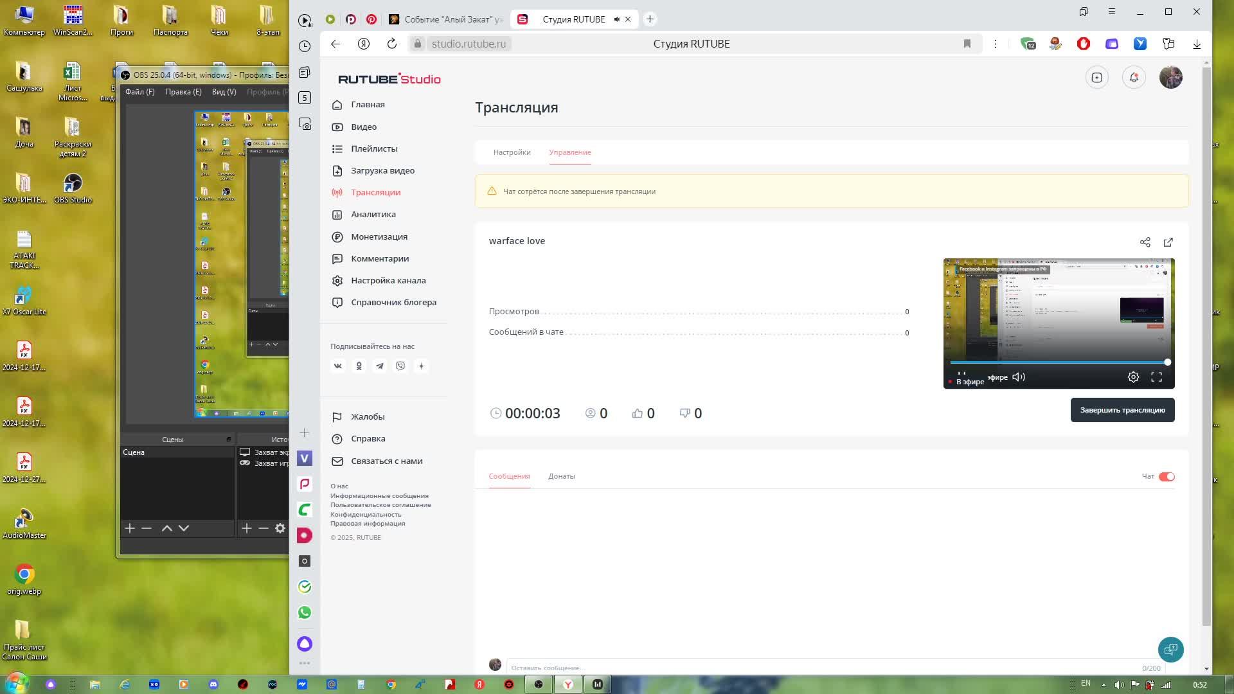Open Монетизация section

click(x=379, y=237)
